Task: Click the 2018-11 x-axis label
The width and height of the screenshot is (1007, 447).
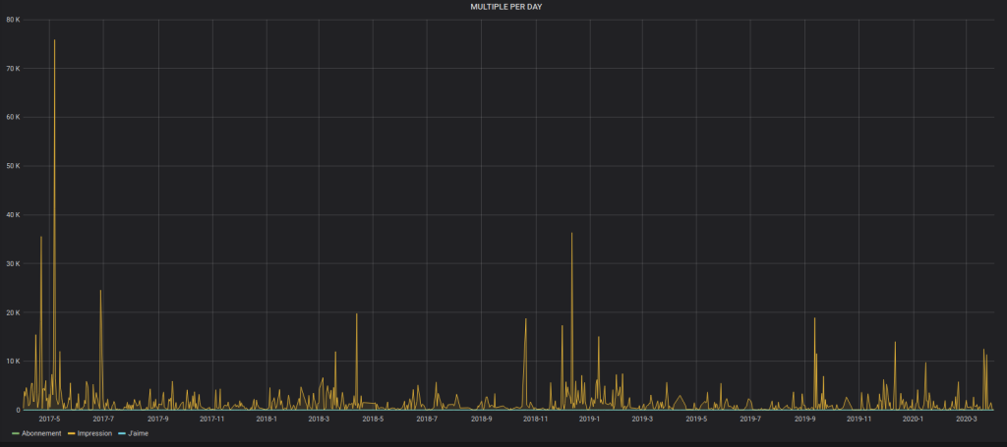Action: [x=535, y=419]
